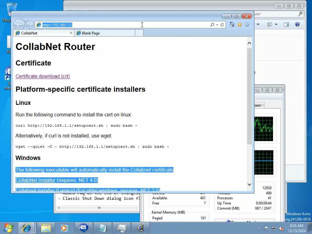This screenshot has width=312, height=234.
Task: Click the notepad document taskbar icon
Action: [x=102, y=228]
